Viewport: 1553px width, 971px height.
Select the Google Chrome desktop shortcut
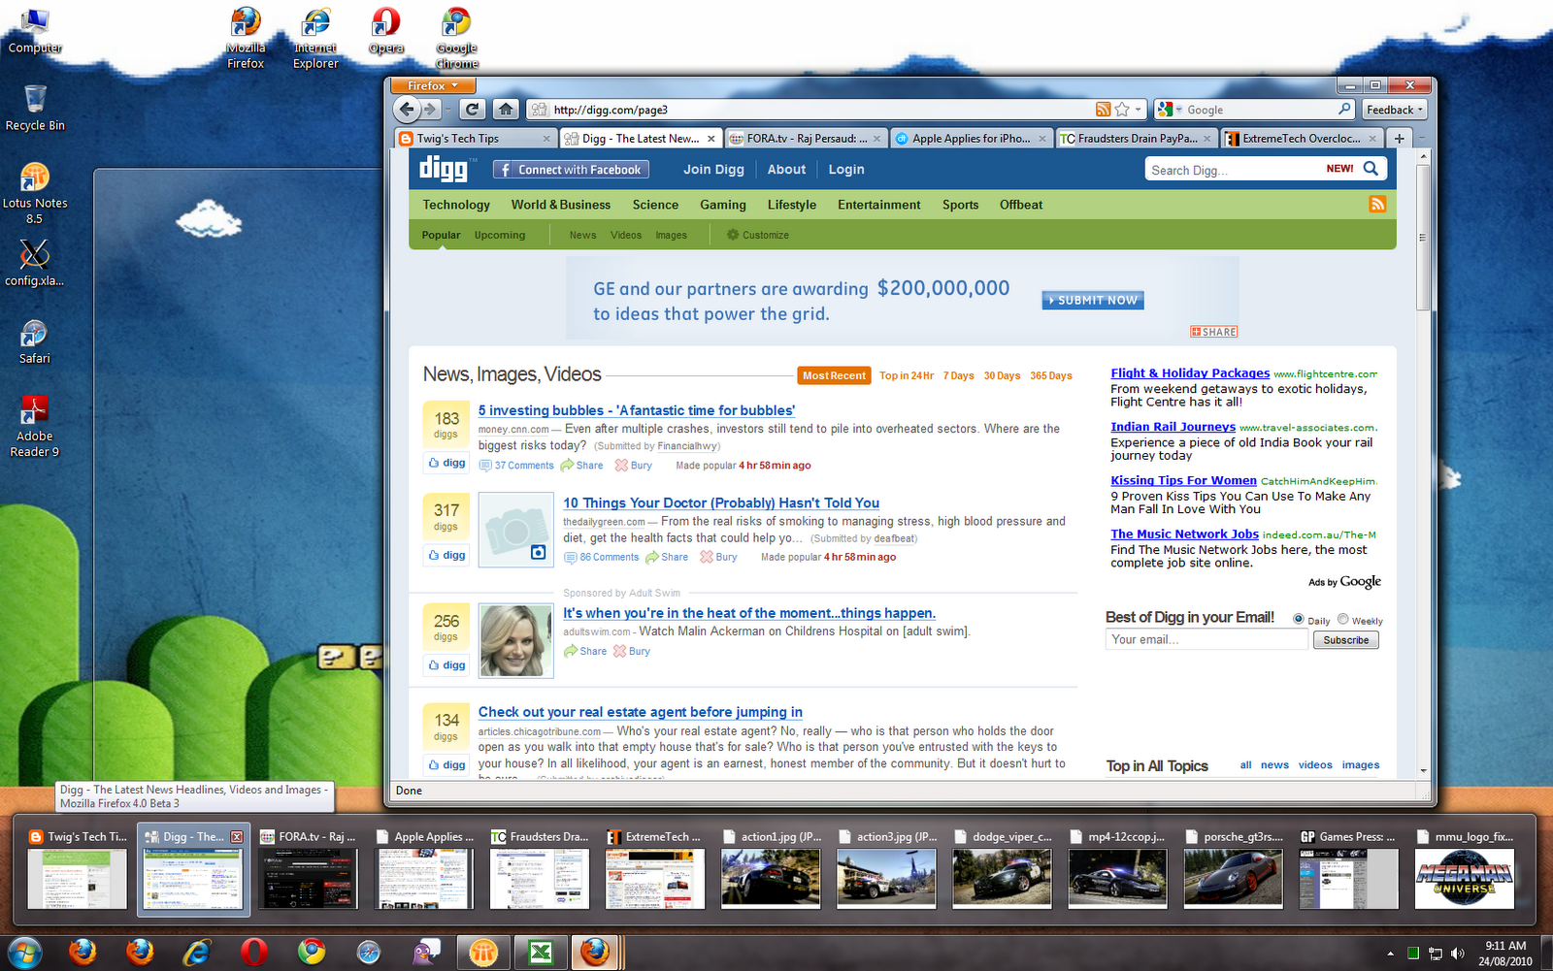pyautogui.click(x=456, y=38)
